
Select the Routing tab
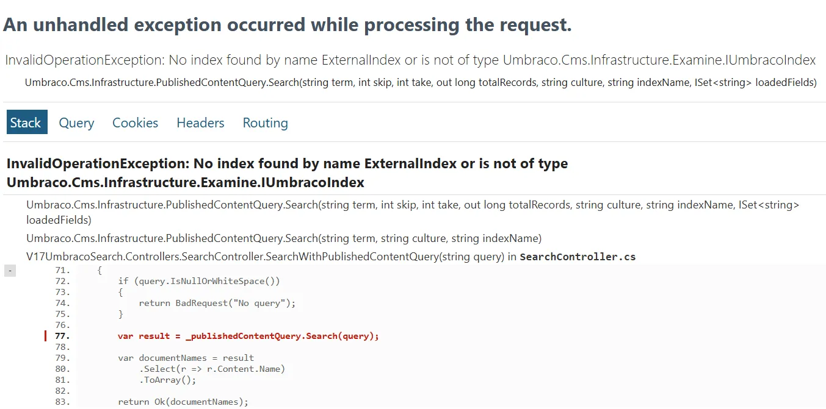click(265, 123)
